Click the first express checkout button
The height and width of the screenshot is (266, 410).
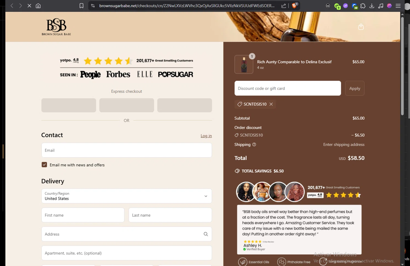[x=69, y=105]
